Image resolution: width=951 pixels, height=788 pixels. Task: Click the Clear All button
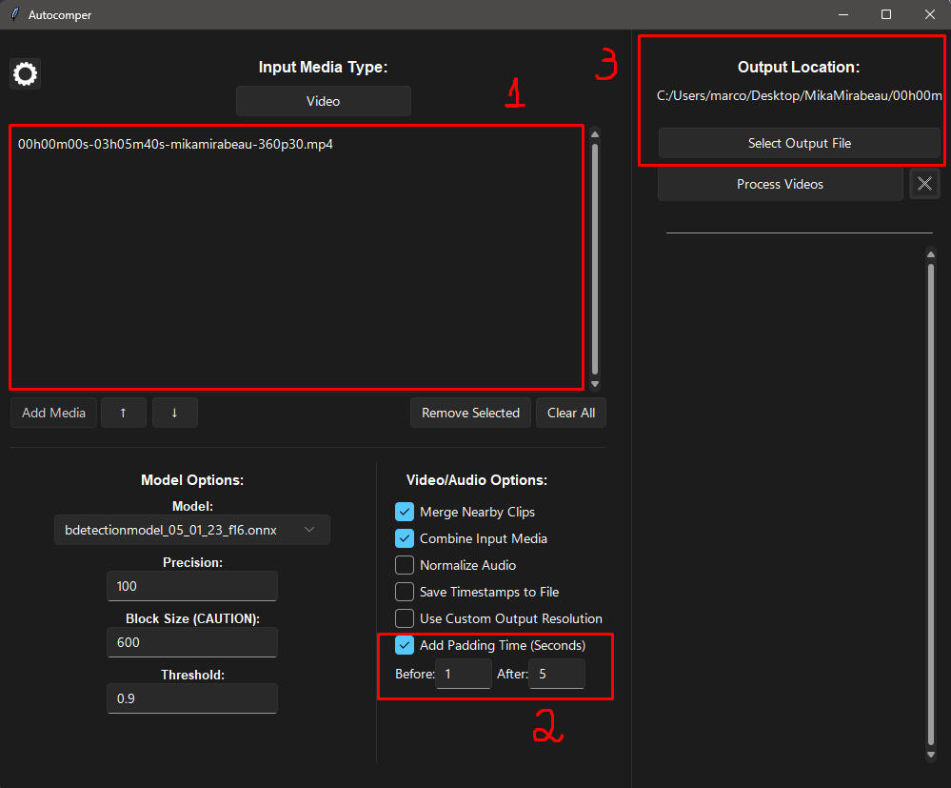(571, 413)
